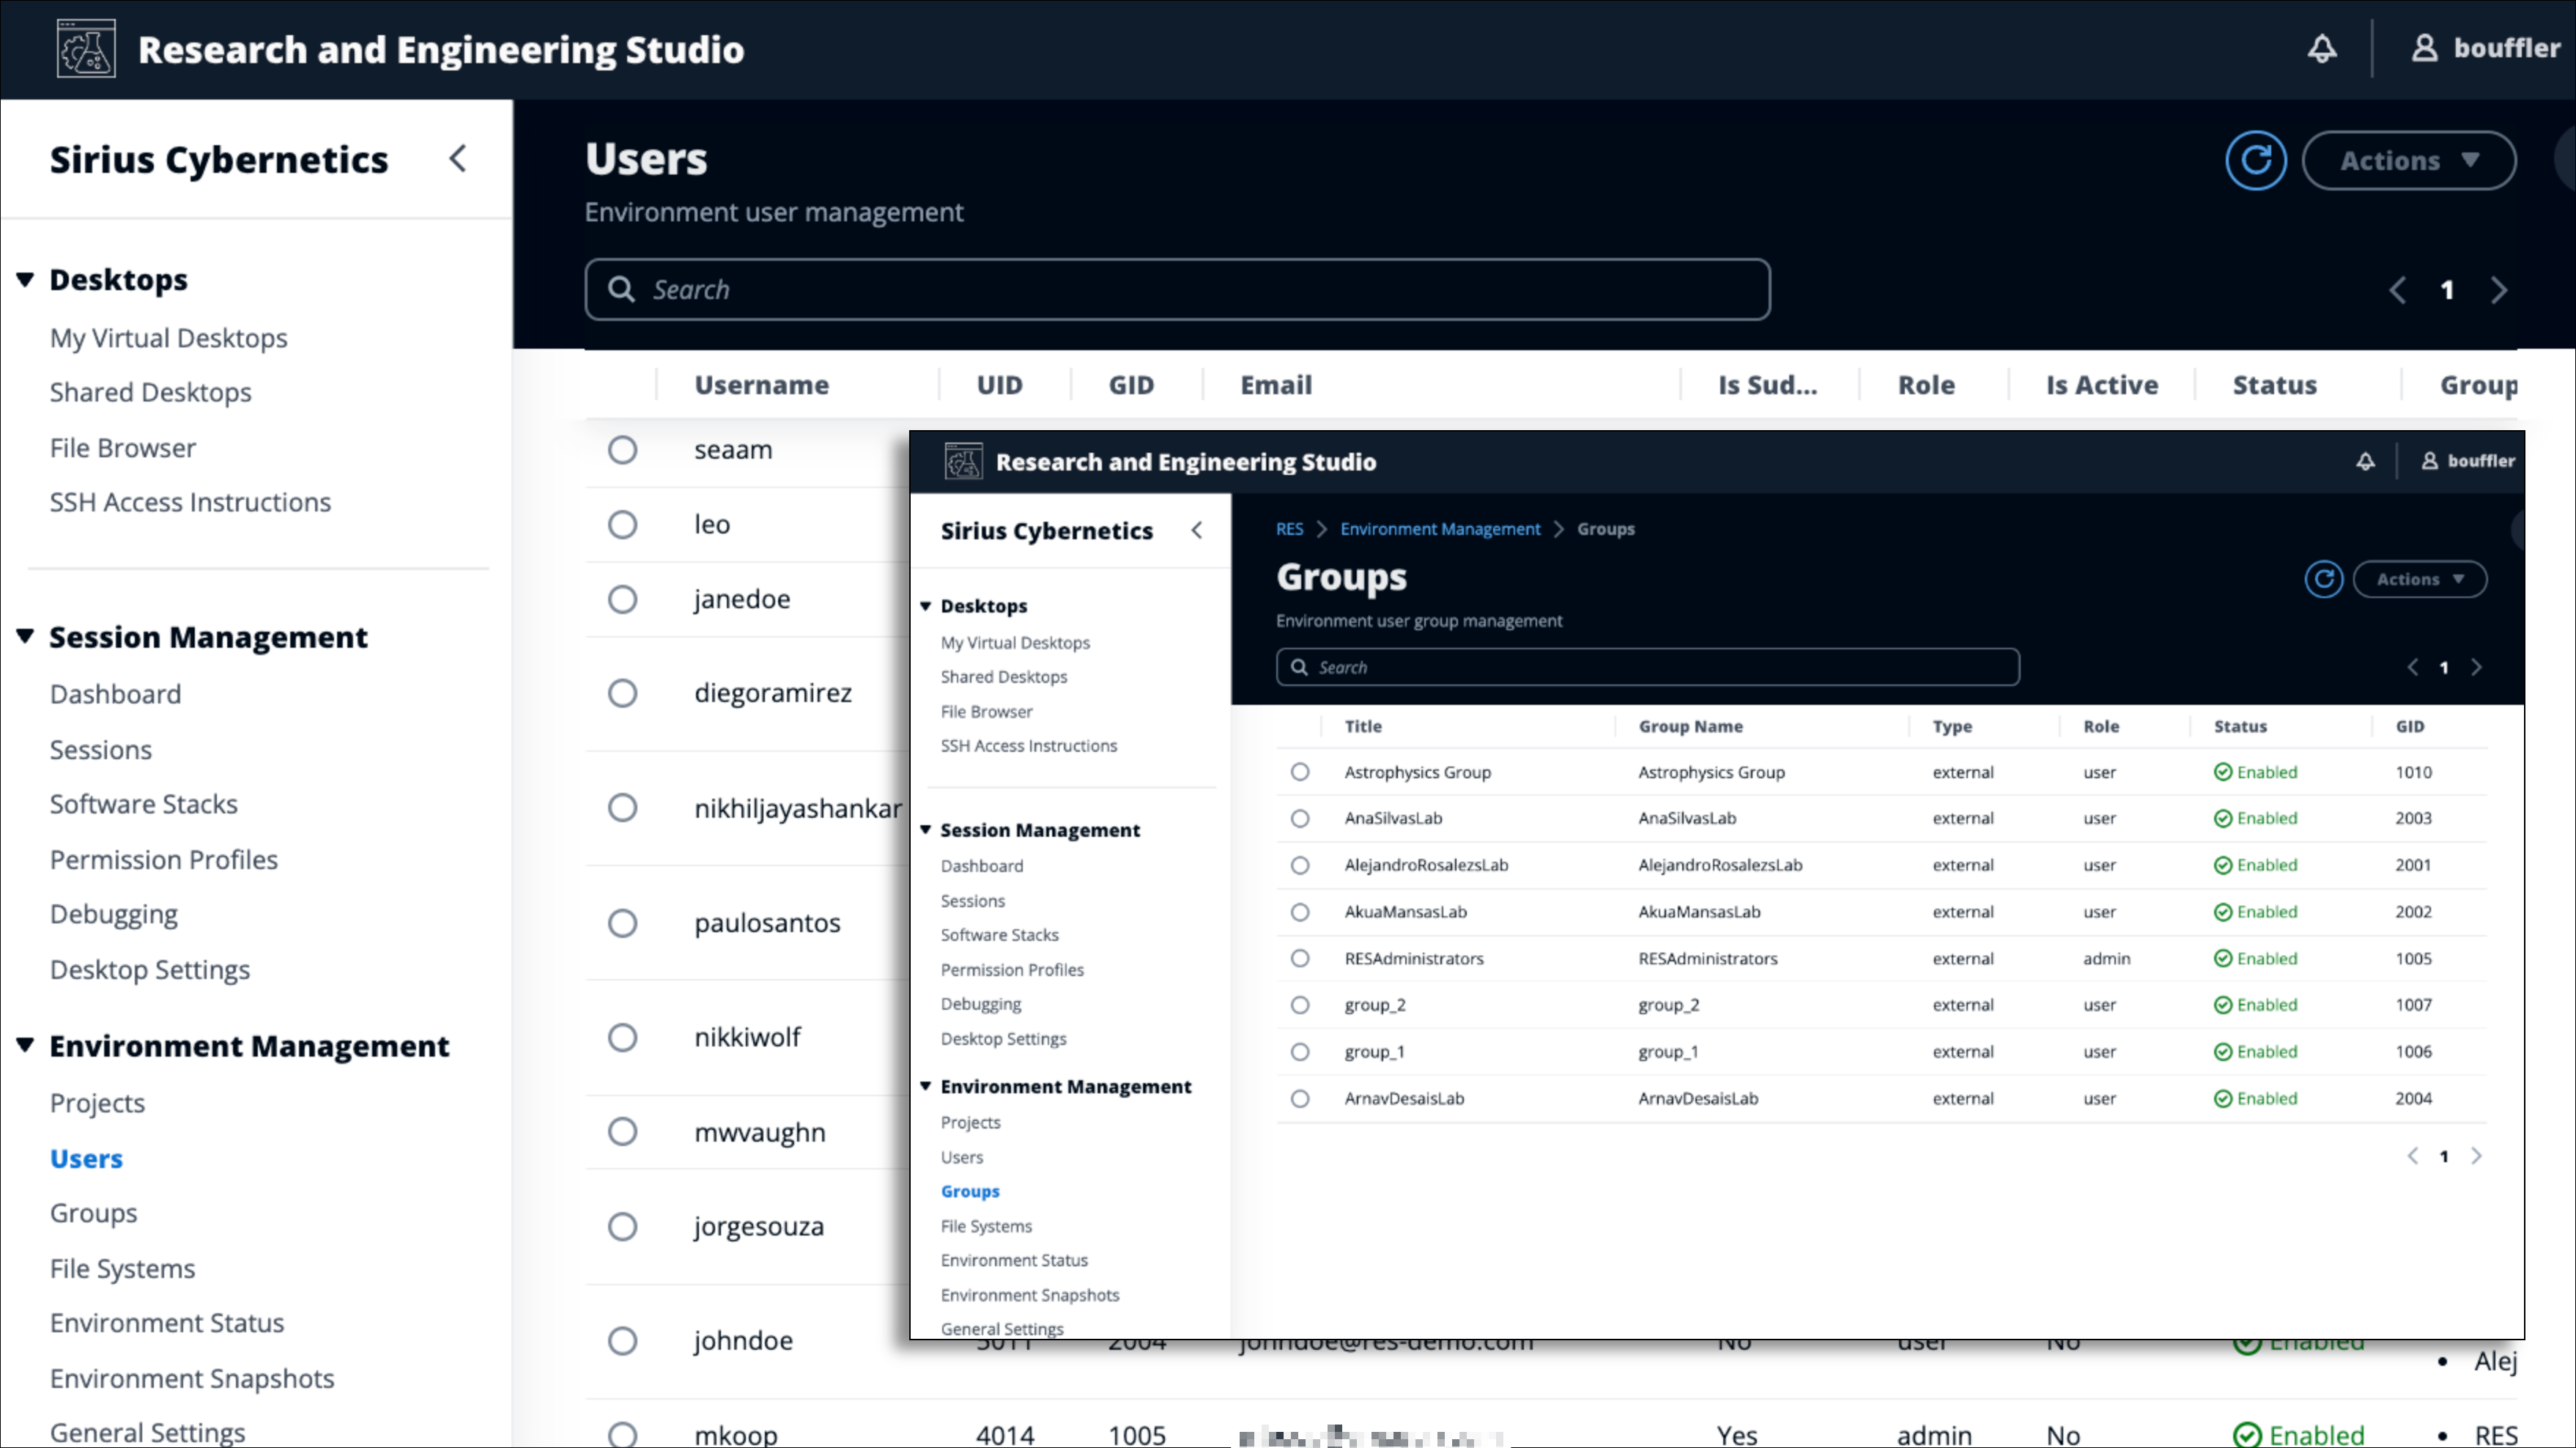Collapse the Sirius Cybernetics sidebar with the chevron
Viewport: 2576px width, 1448px height.
pyautogui.click(x=458, y=158)
